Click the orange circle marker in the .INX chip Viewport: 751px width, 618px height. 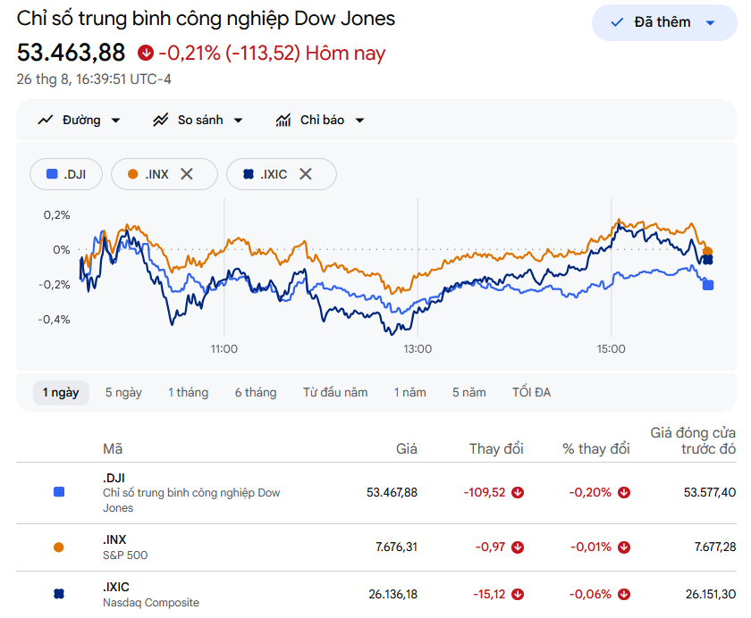click(132, 174)
